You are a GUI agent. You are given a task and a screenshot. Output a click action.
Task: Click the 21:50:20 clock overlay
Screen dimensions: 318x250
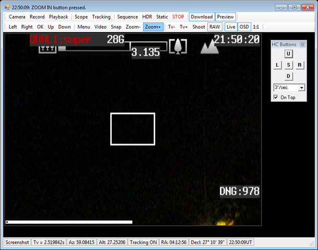237,40
